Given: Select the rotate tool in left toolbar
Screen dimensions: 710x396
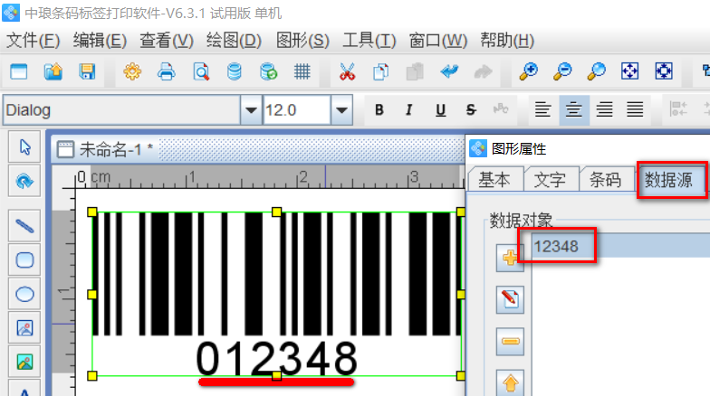Looking at the screenshot, I should [24, 181].
